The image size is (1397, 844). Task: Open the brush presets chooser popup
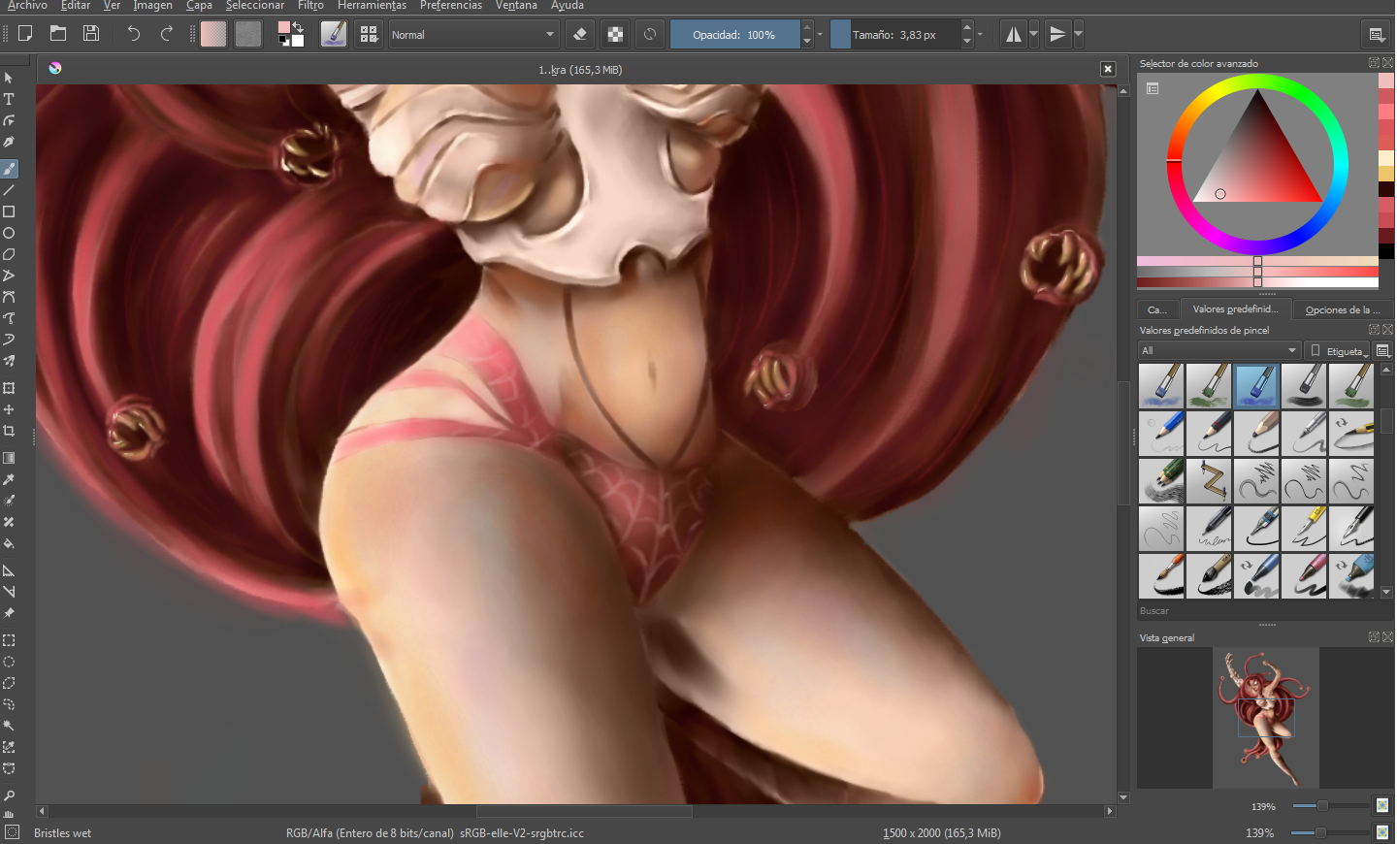(x=369, y=34)
